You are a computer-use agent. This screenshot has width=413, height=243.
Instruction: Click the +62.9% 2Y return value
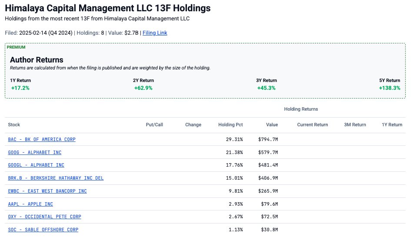tap(143, 88)
